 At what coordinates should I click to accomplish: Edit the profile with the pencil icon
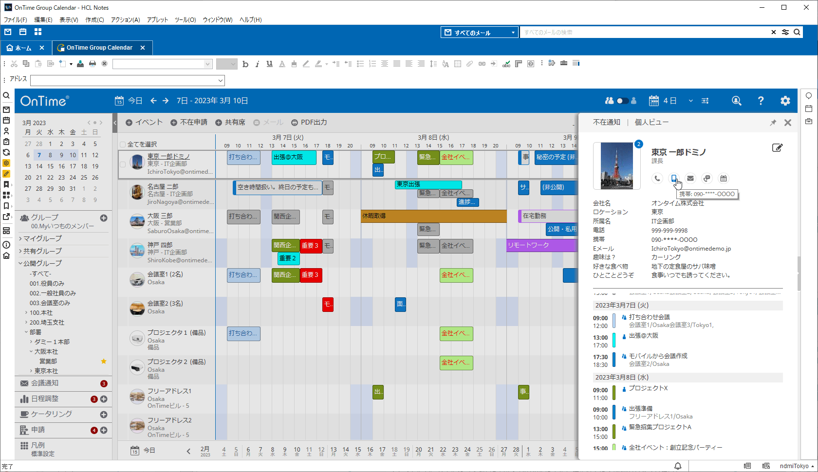tap(777, 148)
